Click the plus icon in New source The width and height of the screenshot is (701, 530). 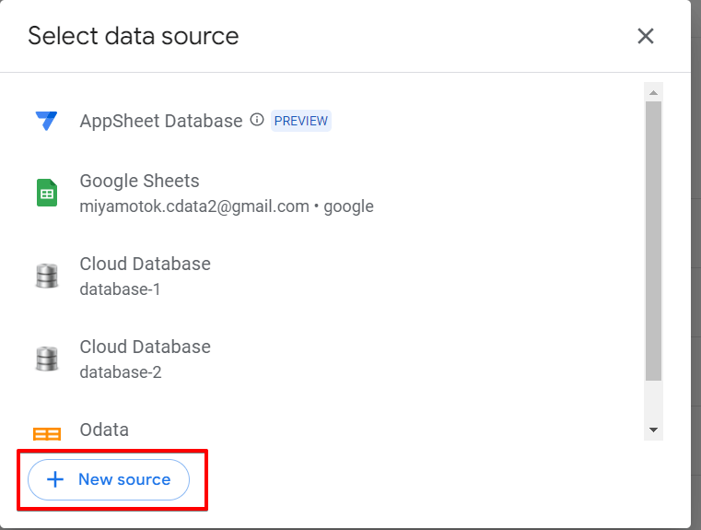click(55, 479)
